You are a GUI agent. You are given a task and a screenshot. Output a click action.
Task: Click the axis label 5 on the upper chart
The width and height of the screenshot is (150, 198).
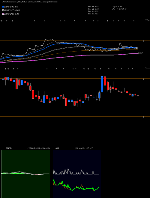[x=143, y=41]
